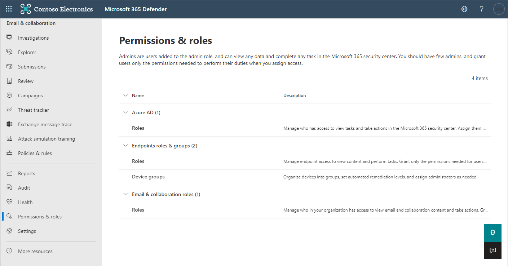Select Audit in the sidebar
This screenshot has height=266, width=508.
pyautogui.click(x=24, y=188)
